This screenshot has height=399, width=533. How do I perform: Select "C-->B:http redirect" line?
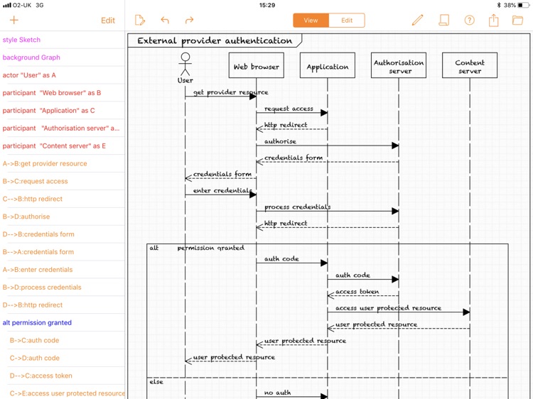click(63, 199)
